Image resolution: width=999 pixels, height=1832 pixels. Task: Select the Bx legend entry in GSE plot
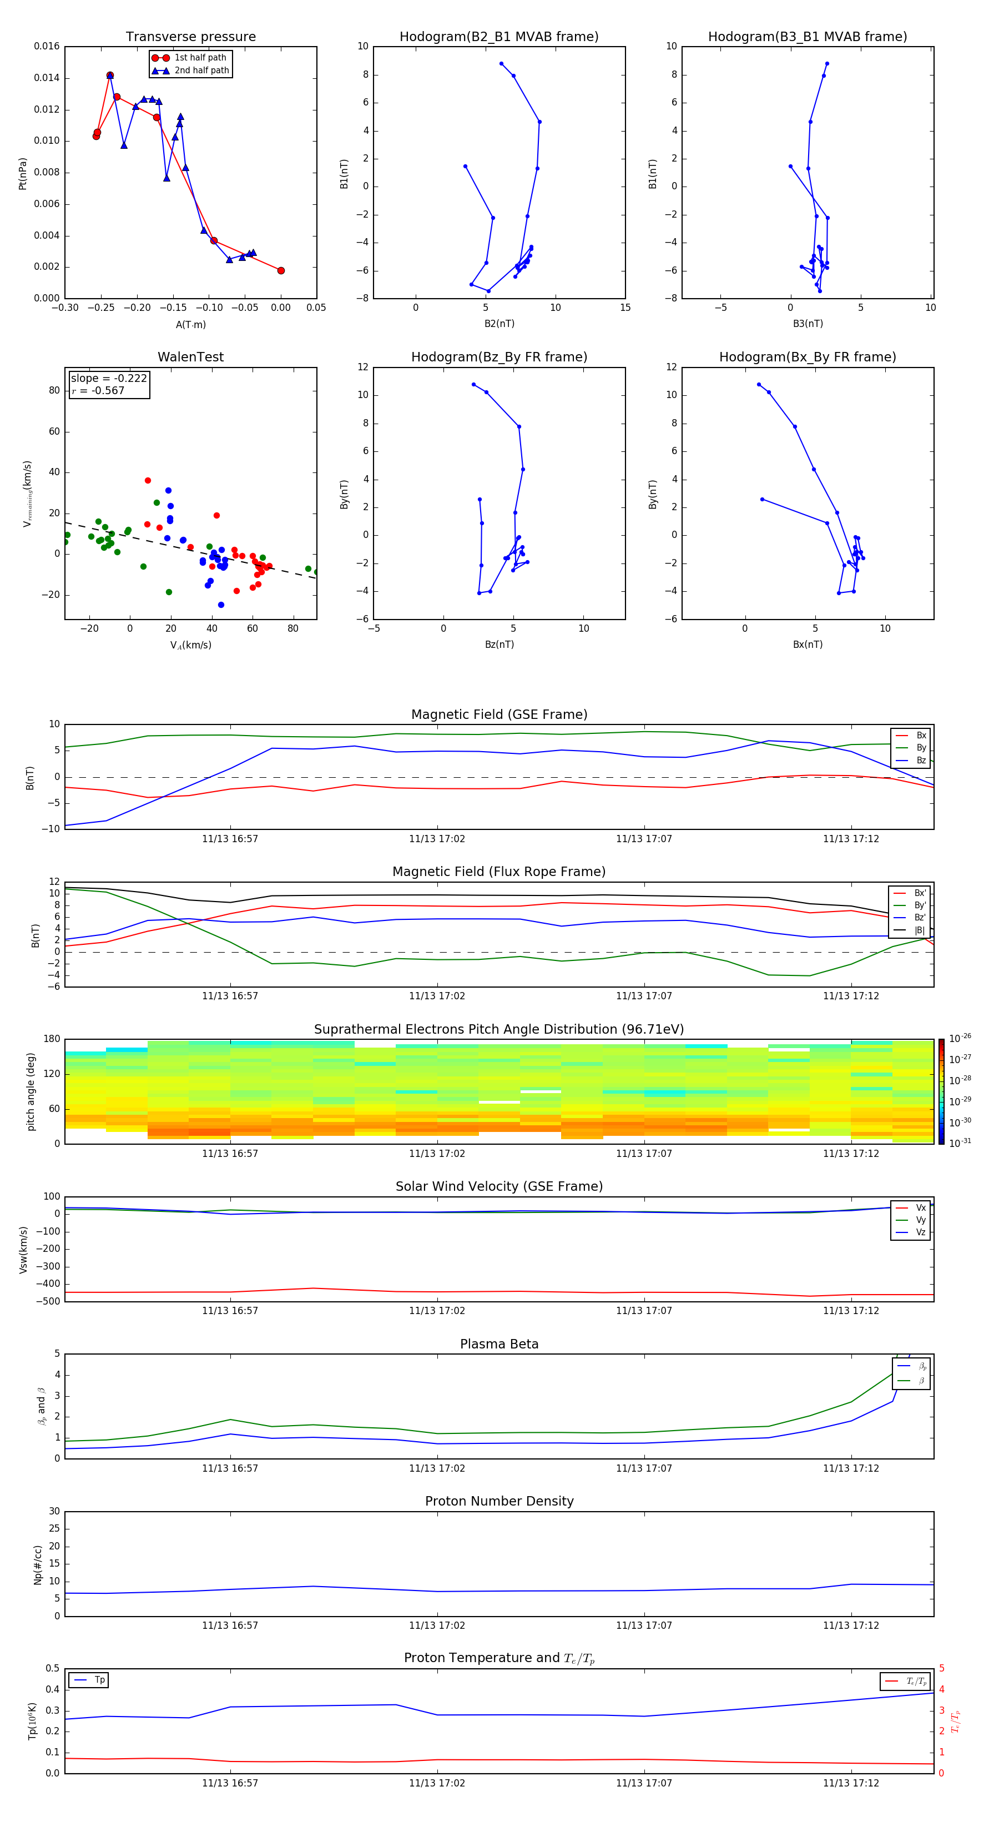click(x=911, y=736)
